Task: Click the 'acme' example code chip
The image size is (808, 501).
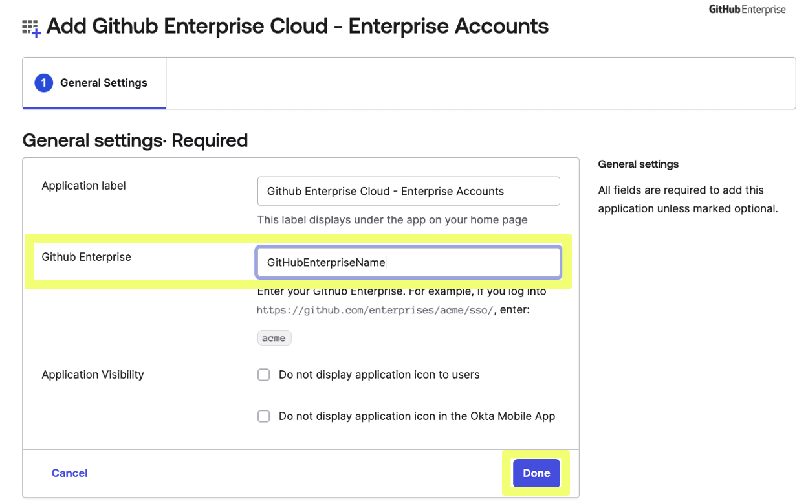Action: coord(274,338)
